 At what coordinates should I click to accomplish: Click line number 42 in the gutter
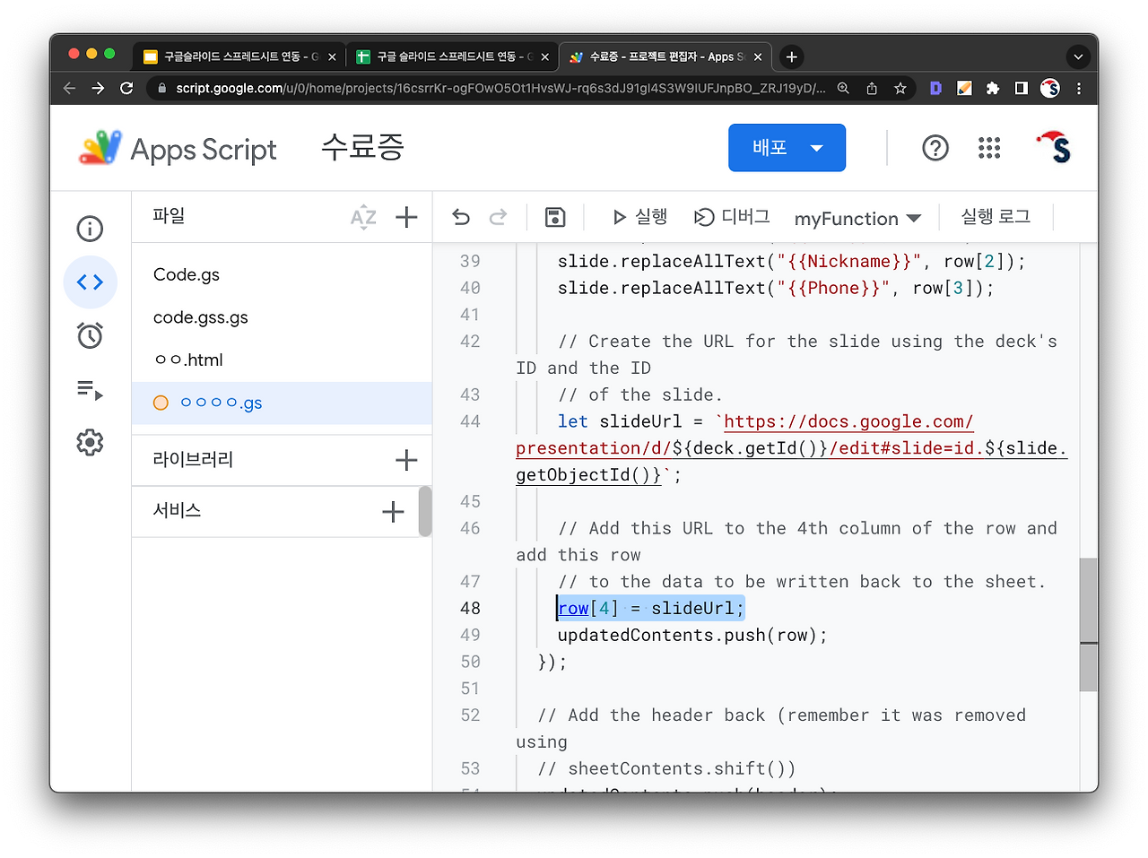pyautogui.click(x=470, y=341)
